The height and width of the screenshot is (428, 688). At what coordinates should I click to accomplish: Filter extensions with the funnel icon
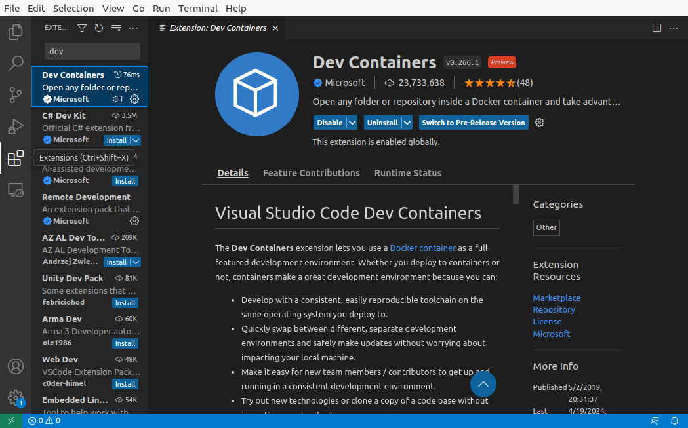pyautogui.click(x=81, y=28)
